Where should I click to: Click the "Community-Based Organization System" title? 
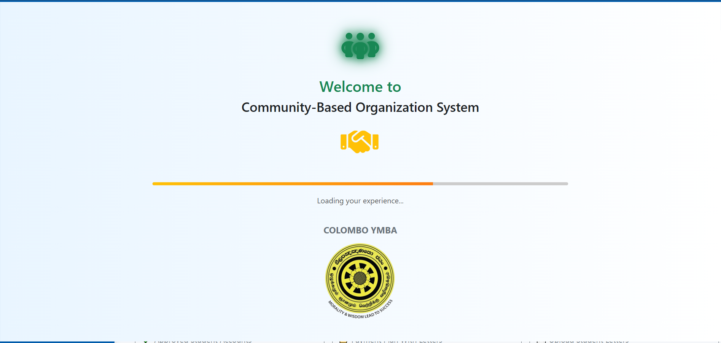tap(360, 107)
